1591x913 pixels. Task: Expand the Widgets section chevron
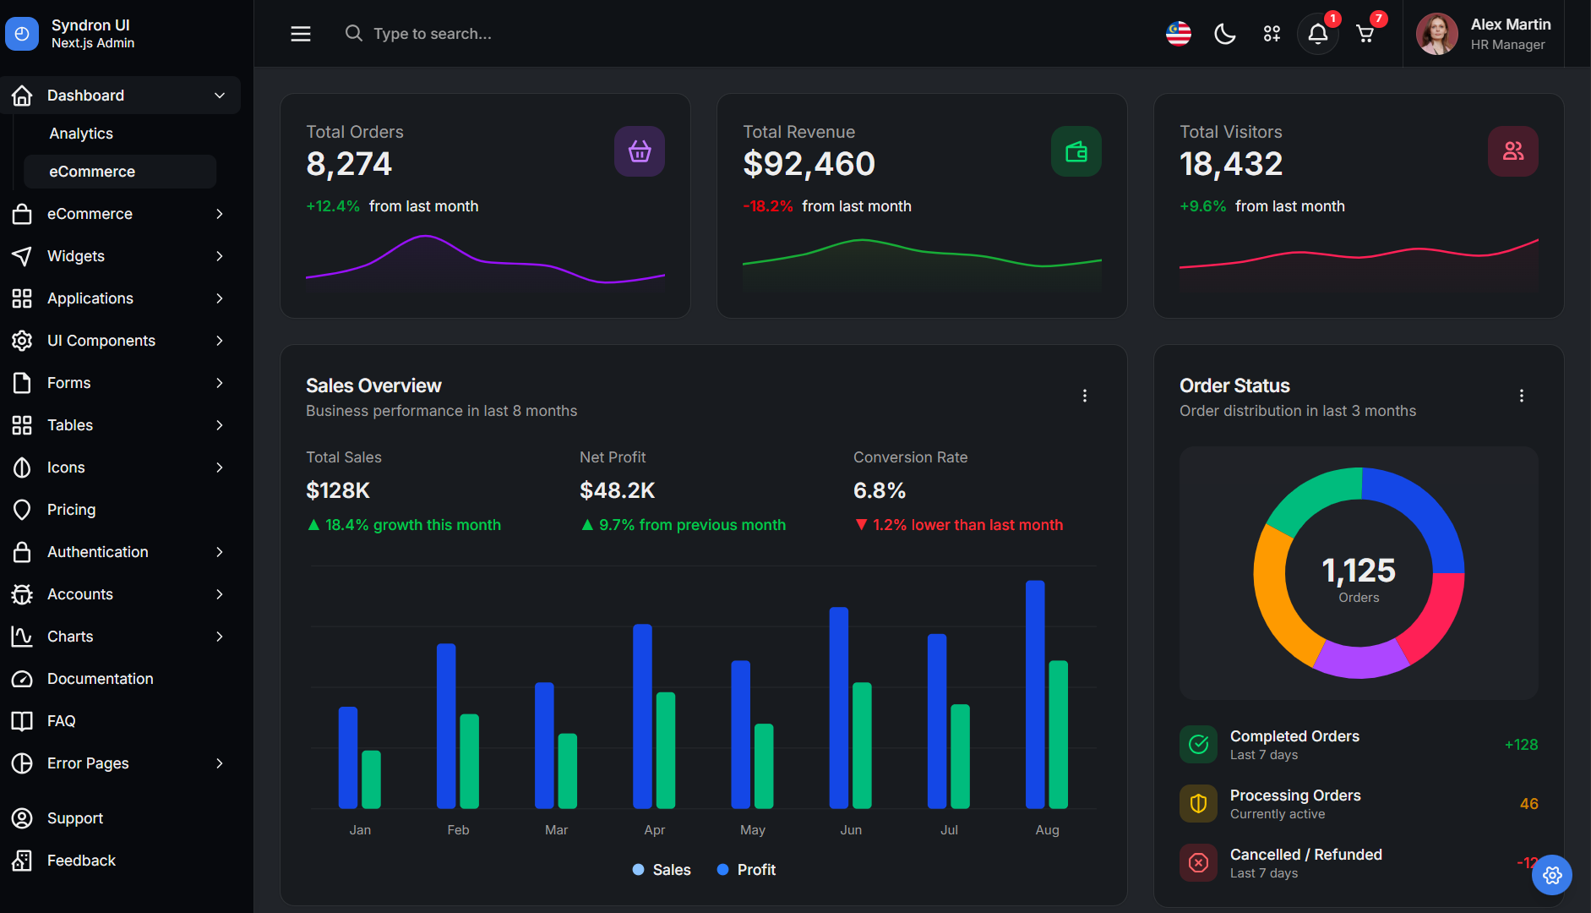[x=220, y=256]
